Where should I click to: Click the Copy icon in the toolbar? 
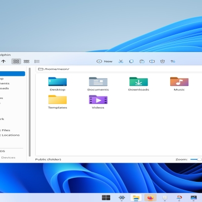point(131,62)
